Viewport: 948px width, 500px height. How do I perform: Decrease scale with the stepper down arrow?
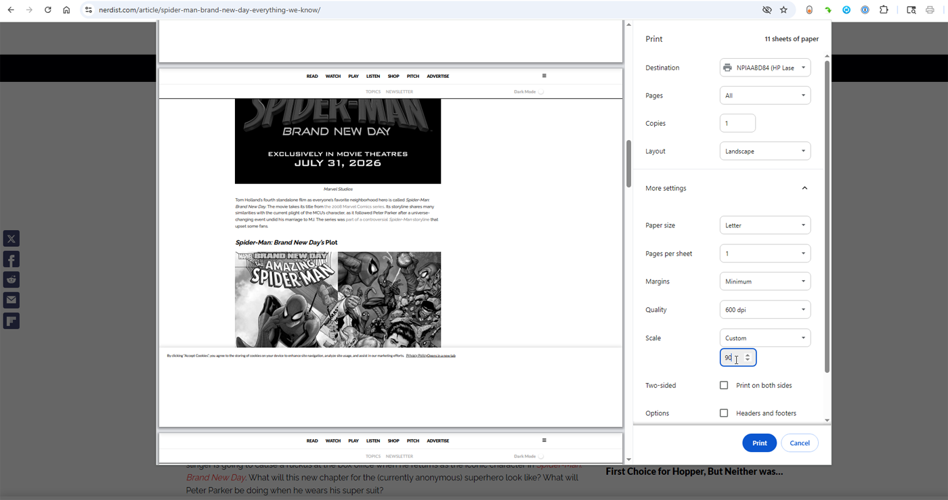tap(748, 361)
